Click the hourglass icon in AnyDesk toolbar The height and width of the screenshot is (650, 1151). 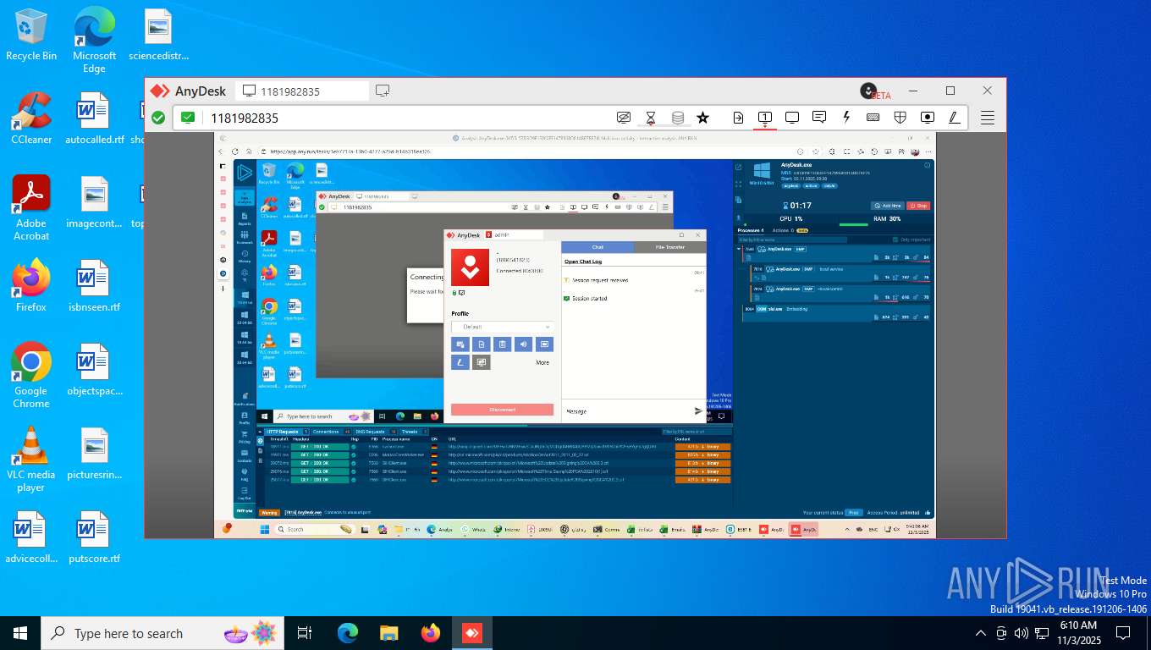(651, 118)
